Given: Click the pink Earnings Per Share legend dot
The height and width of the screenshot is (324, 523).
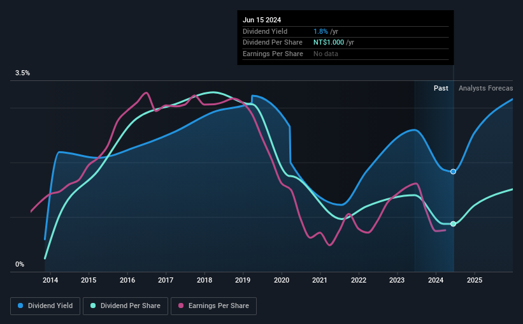Looking at the screenshot, I should pyautogui.click(x=181, y=306).
